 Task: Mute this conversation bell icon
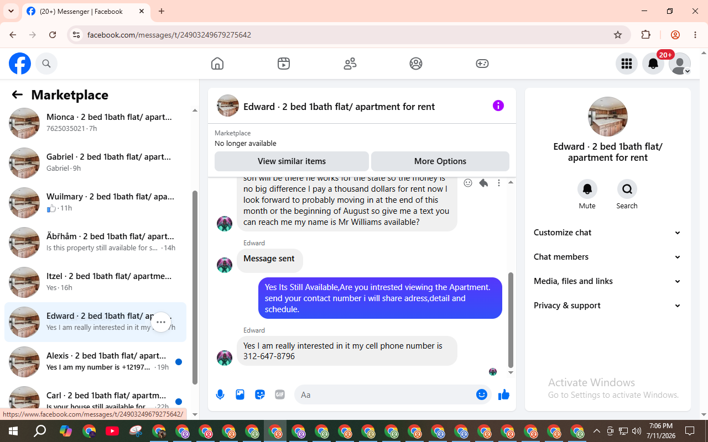pos(587,189)
